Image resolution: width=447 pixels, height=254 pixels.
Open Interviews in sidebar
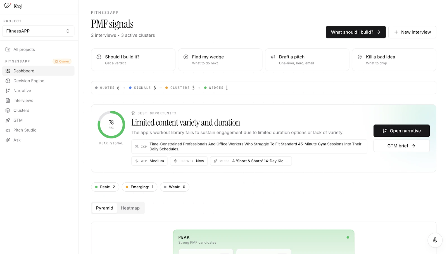click(38, 100)
